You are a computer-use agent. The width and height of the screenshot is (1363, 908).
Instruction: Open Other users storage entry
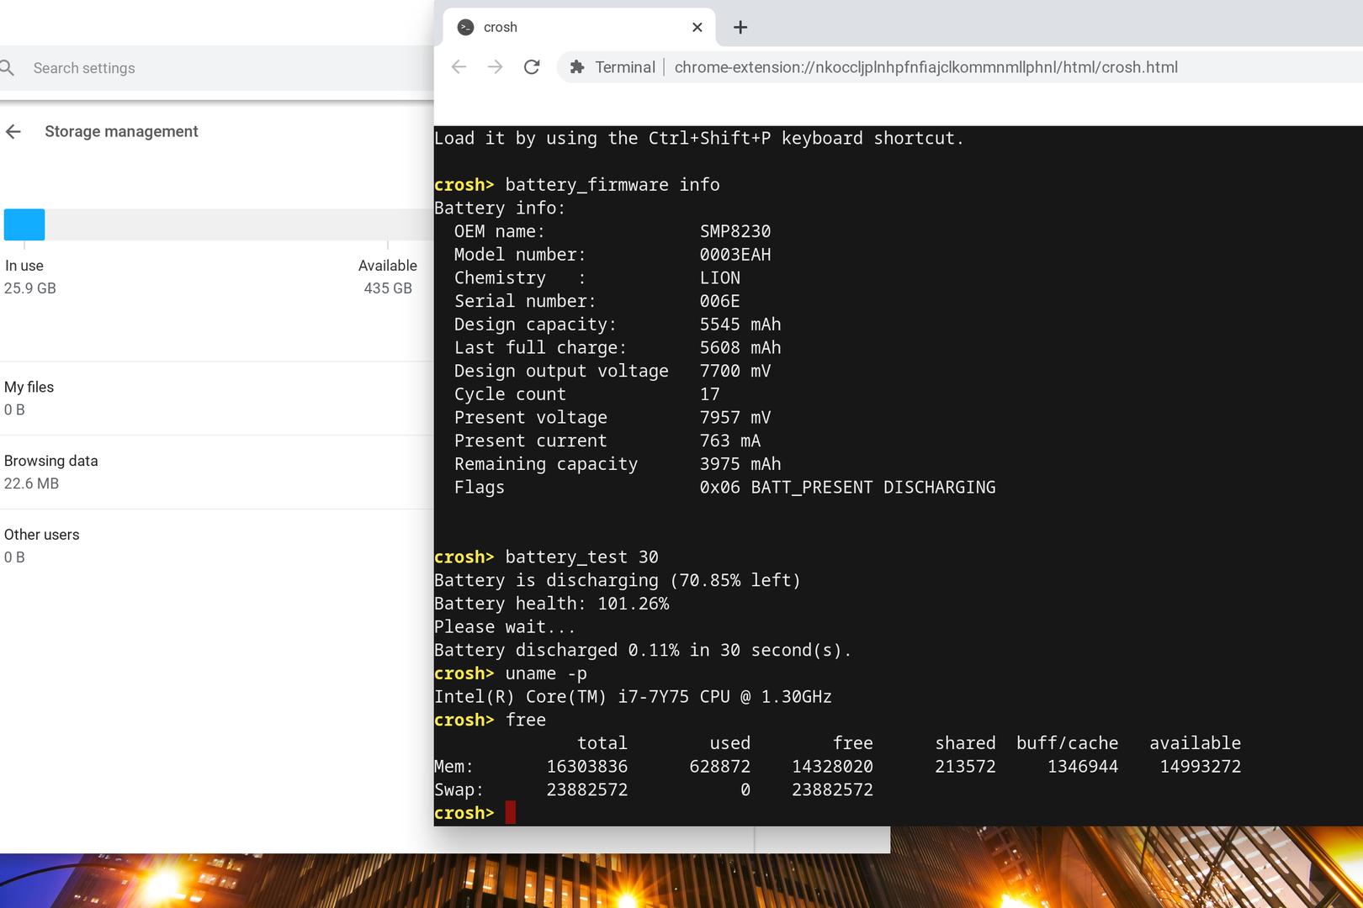(x=217, y=546)
